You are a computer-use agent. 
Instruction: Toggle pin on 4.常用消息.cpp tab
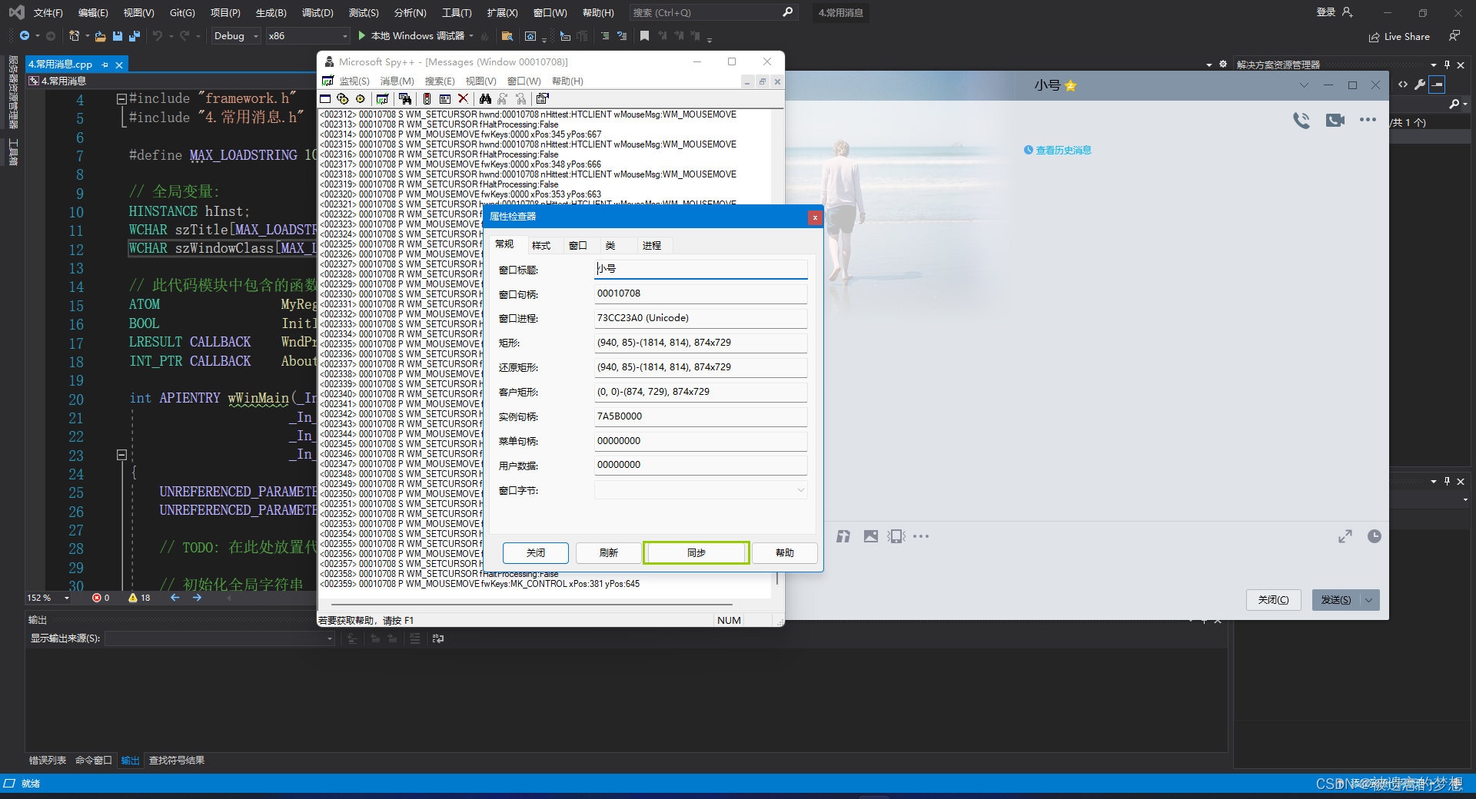point(105,65)
